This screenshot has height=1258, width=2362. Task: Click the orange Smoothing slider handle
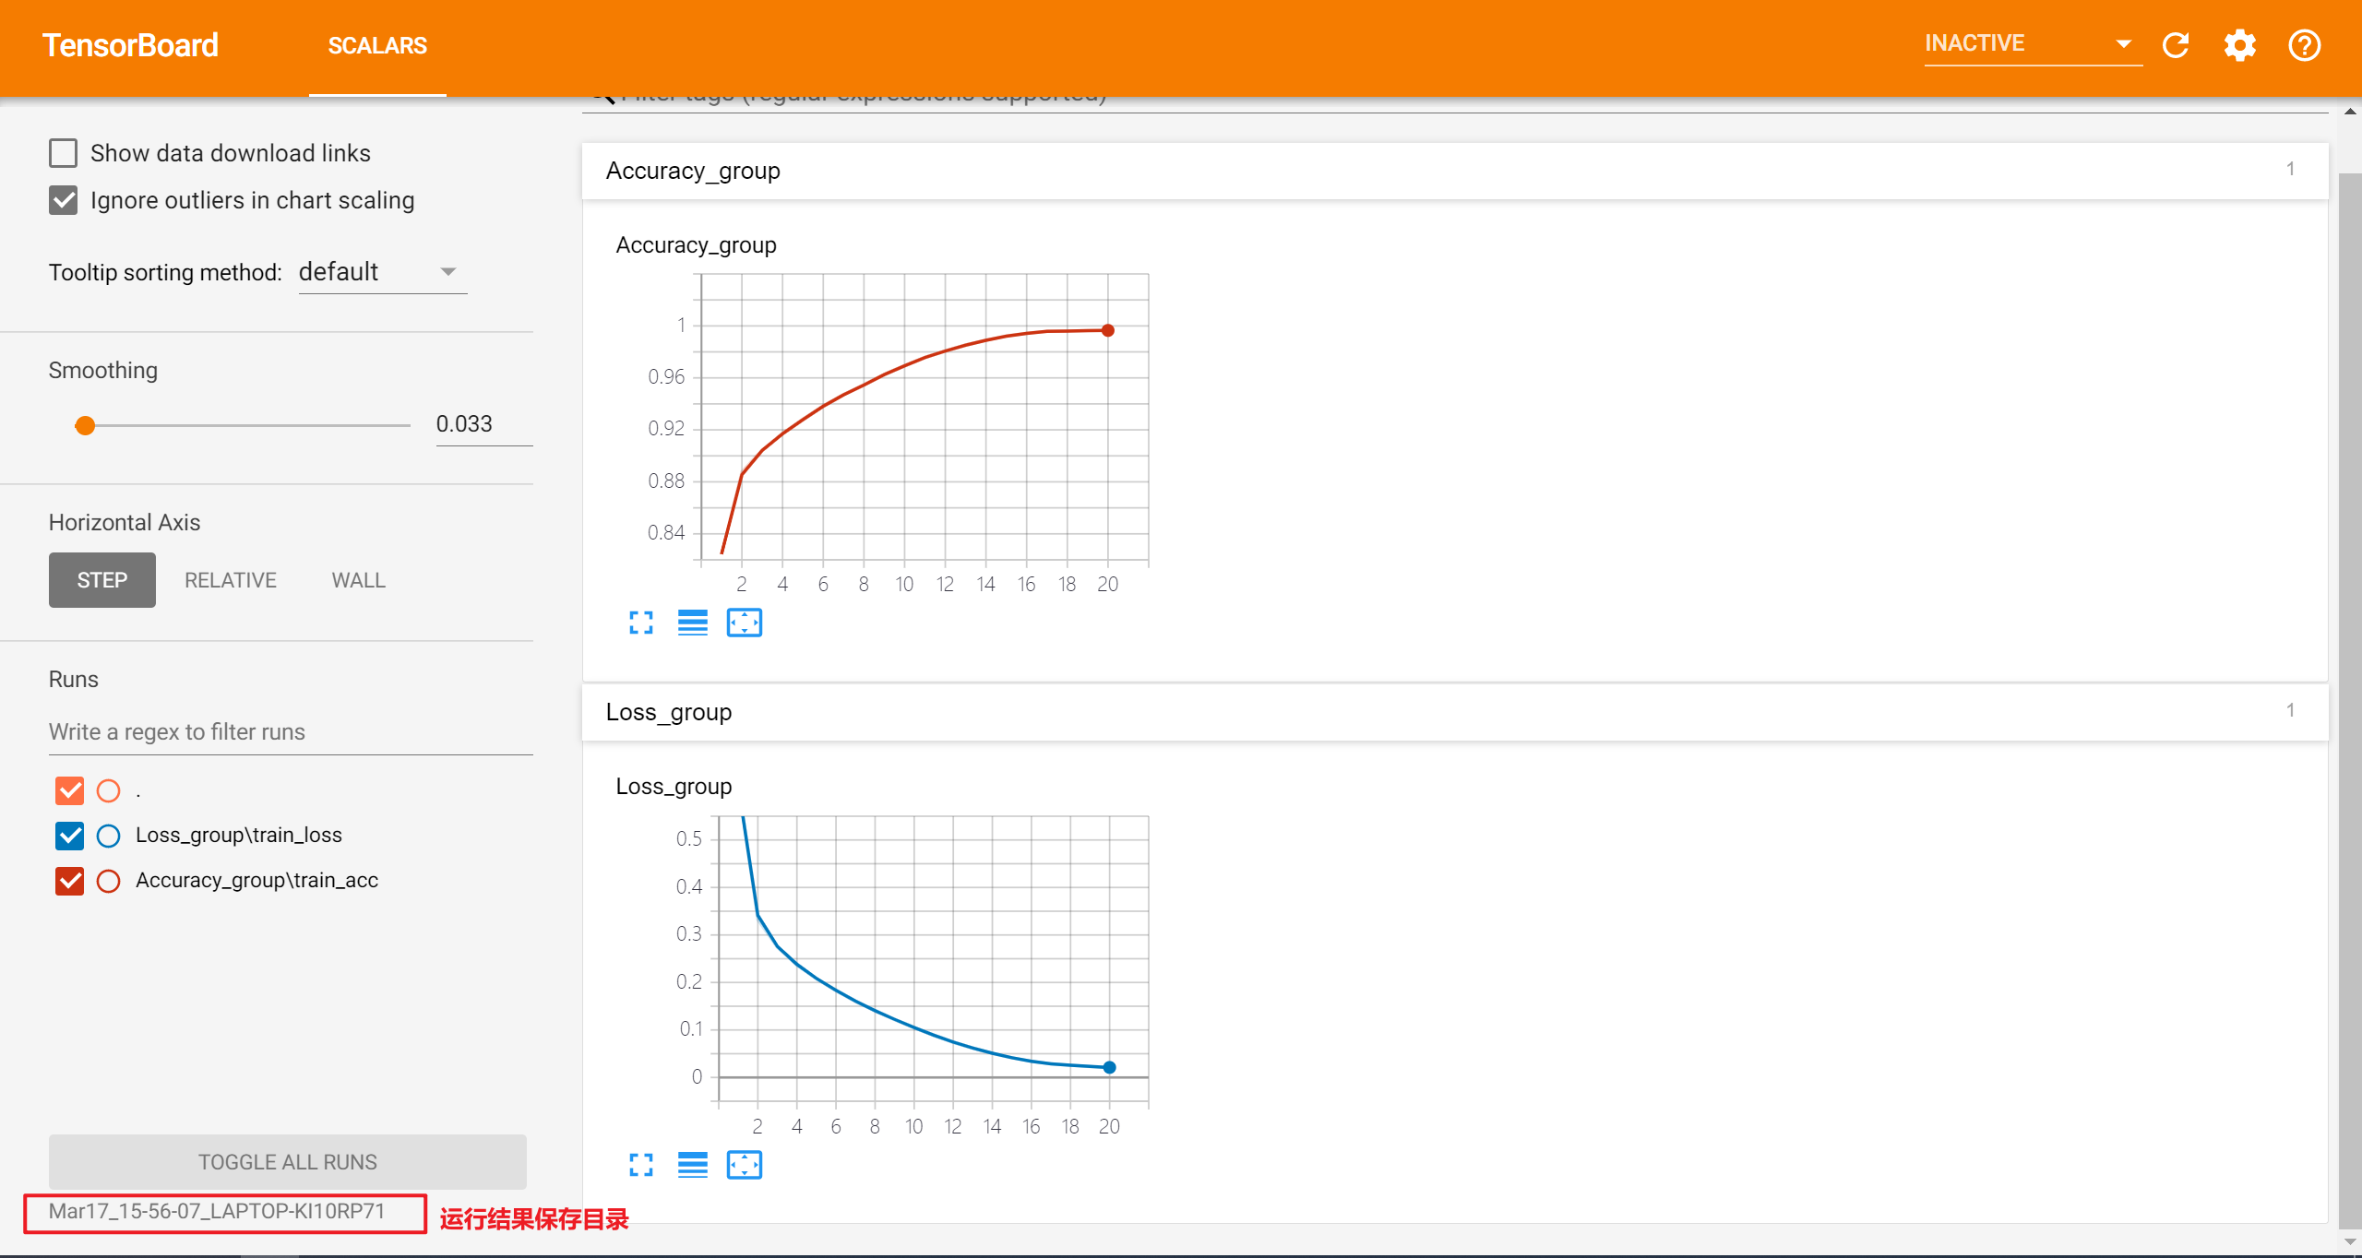[x=85, y=425]
